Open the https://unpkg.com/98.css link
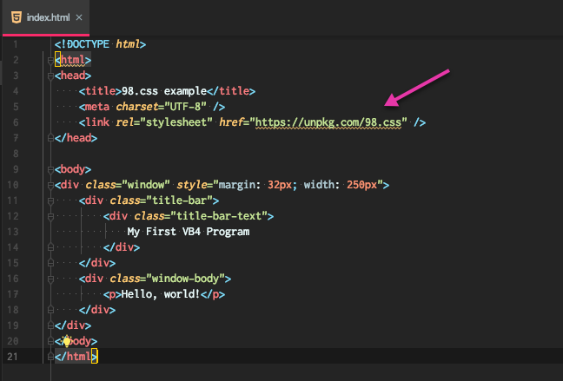Viewport: 563px width, 381px height. click(x=328, y=122)
